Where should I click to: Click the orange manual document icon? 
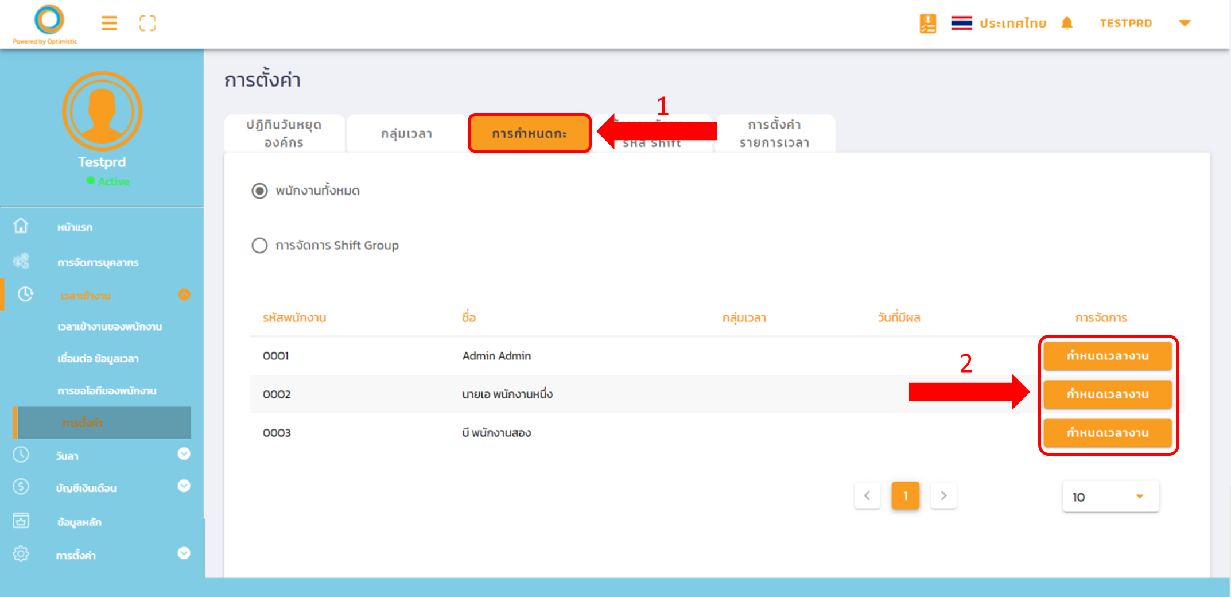(x=927, y=24)
